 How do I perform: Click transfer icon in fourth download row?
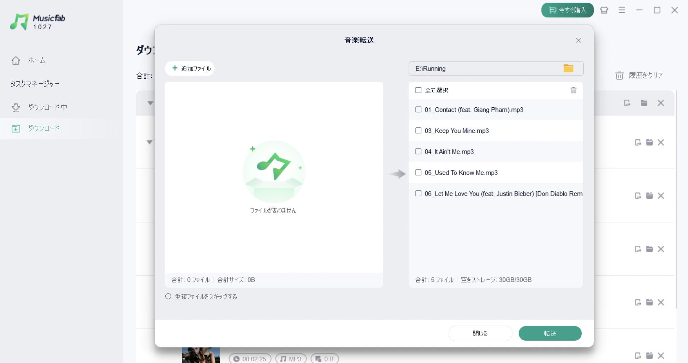pyautogui.click(x=638, y=249)
